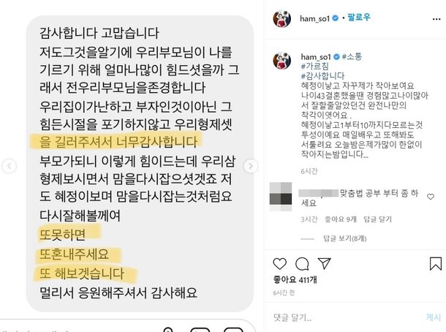Click the 게시 post button
The height and width of the screenshot is (332, 446).
434,317
